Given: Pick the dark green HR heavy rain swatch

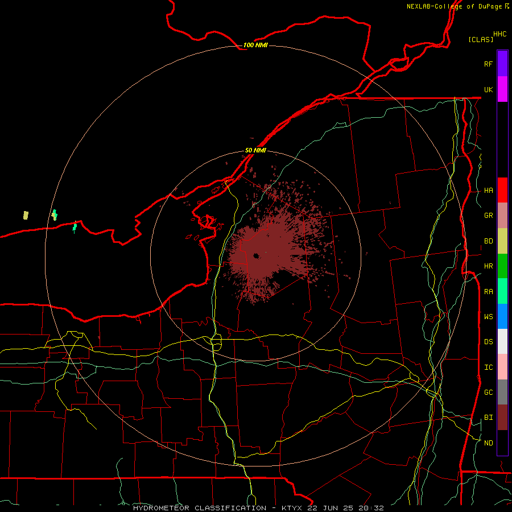Looking at the screenshot, I should tap(502, 266).
